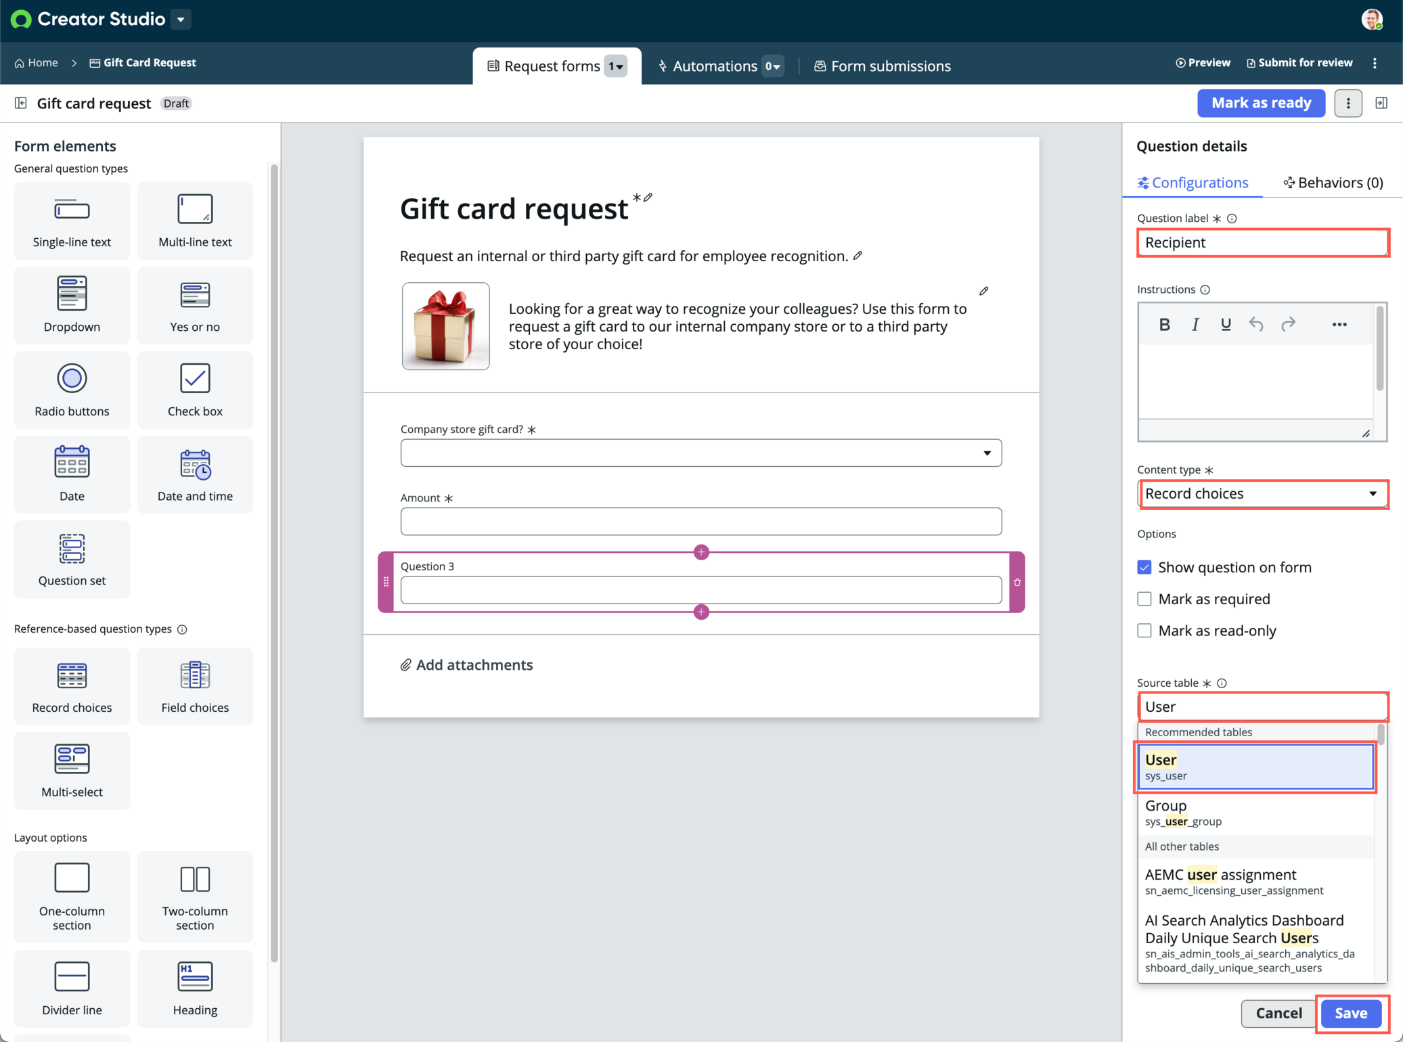Open the Content type dropdown
This screenshot has height=1042, width=1403.
(x=1263, y=494)
